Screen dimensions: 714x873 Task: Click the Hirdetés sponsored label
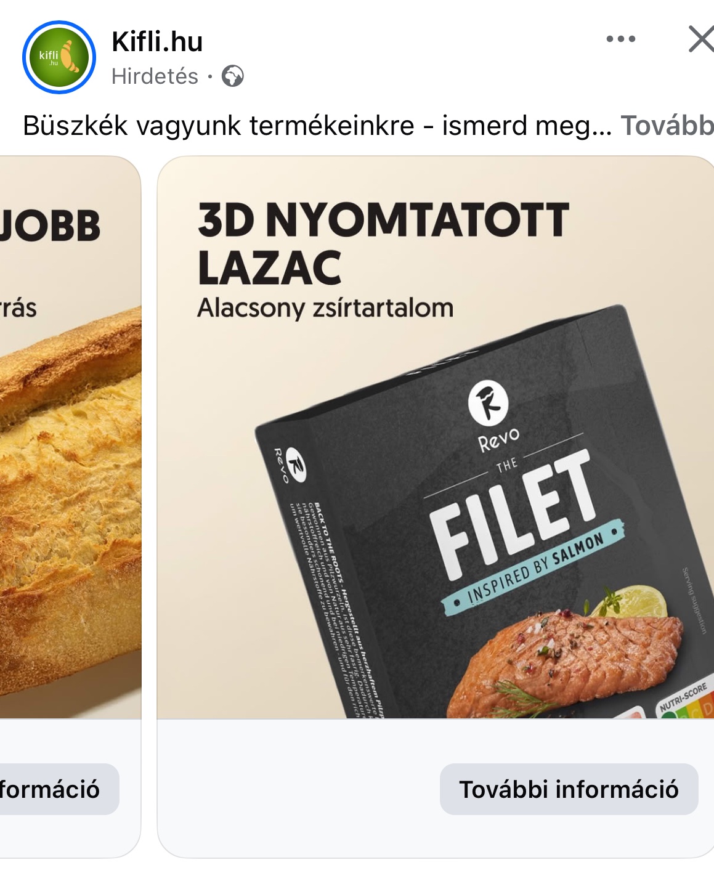click(x=155, y=76)
